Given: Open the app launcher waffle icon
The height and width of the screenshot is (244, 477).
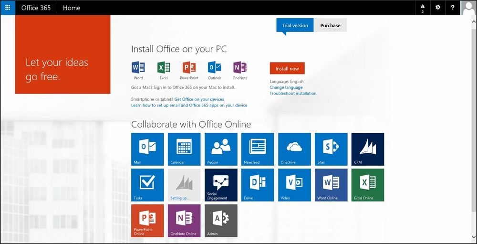Looking at the screenshot, I should [x=8, y=8].
